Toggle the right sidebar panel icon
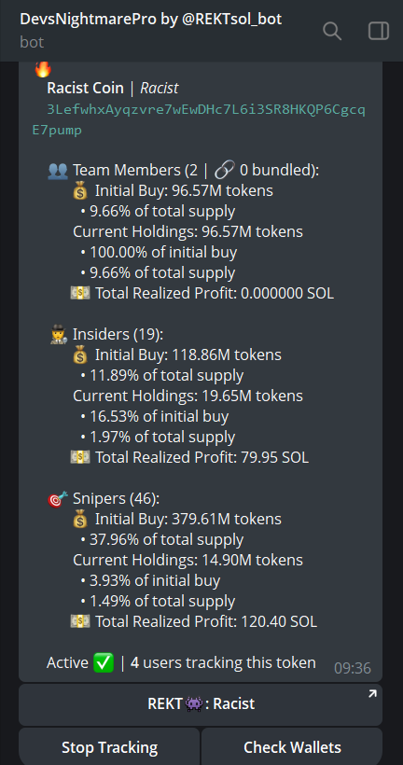The image size is (403, 765). click(x=378, y=31)
